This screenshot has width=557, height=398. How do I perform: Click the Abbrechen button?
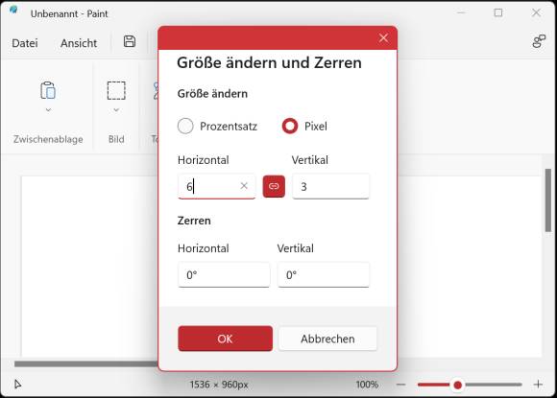coord(327,339)
